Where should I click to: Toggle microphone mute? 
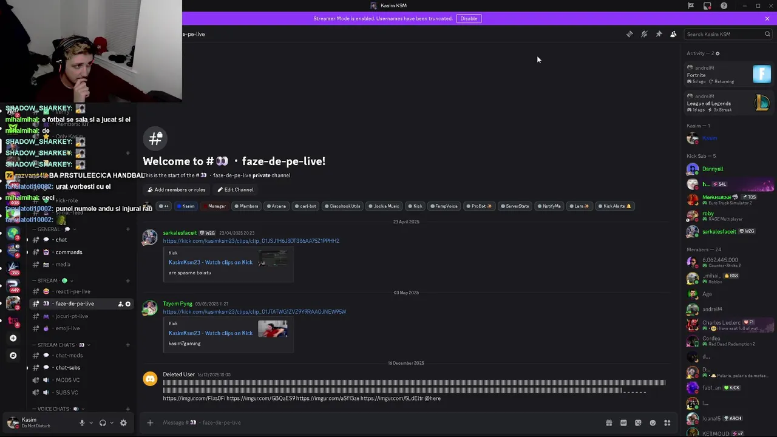tap(82, 422)
